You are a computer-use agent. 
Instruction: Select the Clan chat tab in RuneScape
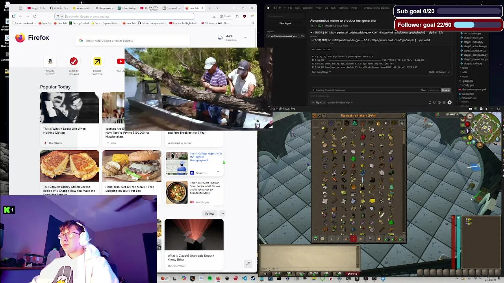coord(326,274)
